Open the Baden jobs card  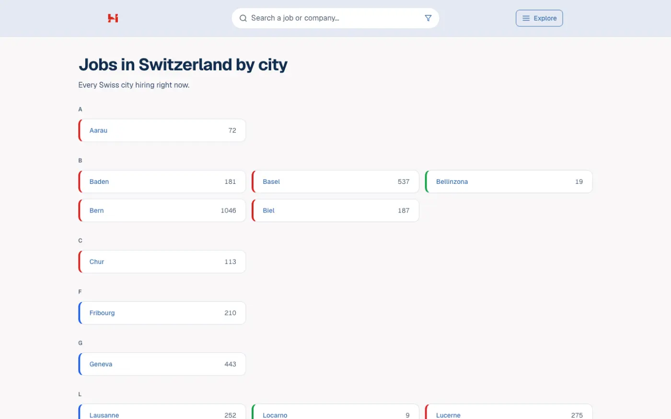[x=162, y=181]
